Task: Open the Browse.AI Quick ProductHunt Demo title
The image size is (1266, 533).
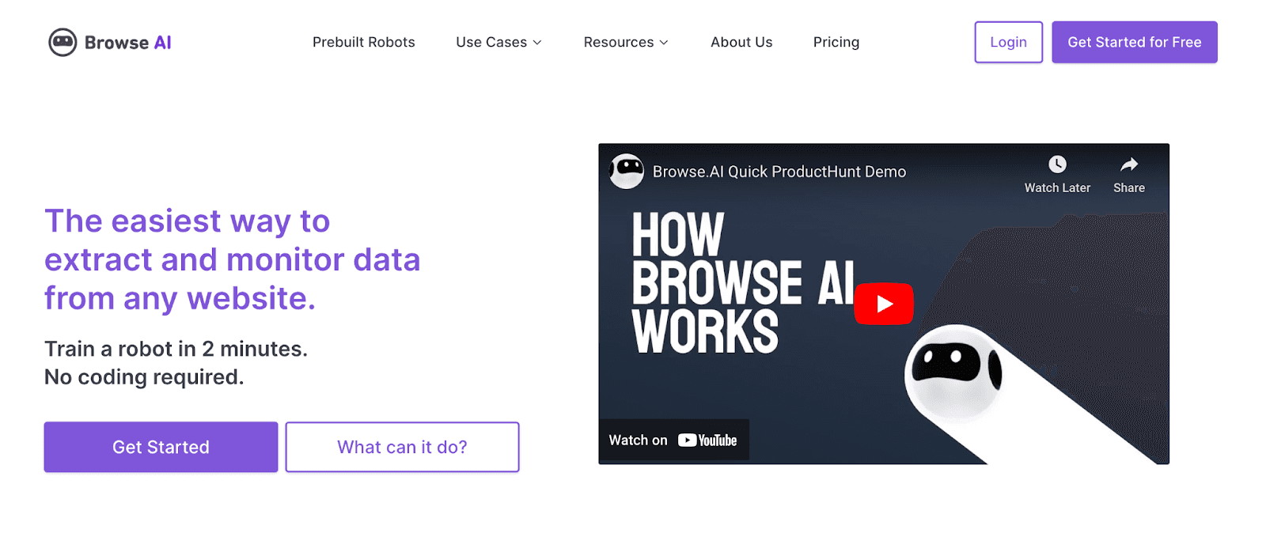Action: (x=779, y=172)
